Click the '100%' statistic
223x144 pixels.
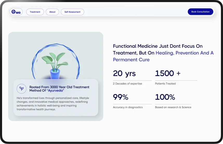[x=165, y=97]
